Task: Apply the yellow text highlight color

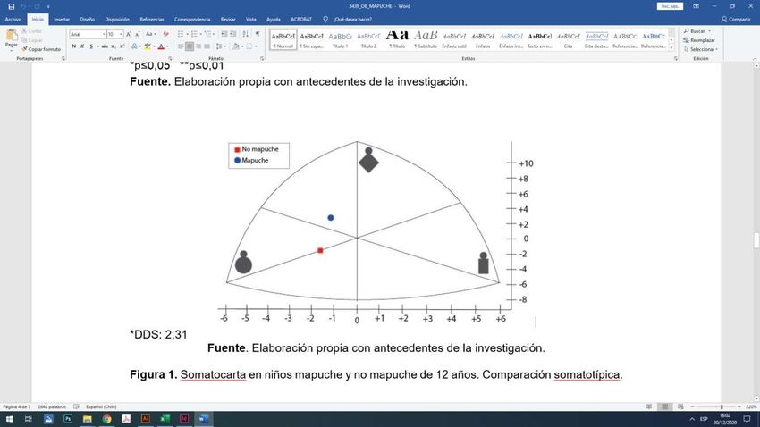Action: tap(148, 46)
